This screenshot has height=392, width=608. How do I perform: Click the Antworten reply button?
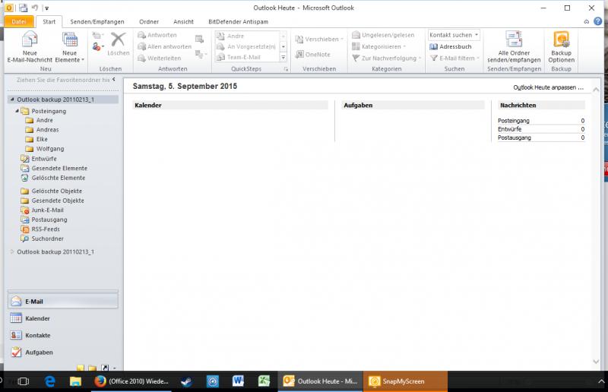click(x=157, y=35)
